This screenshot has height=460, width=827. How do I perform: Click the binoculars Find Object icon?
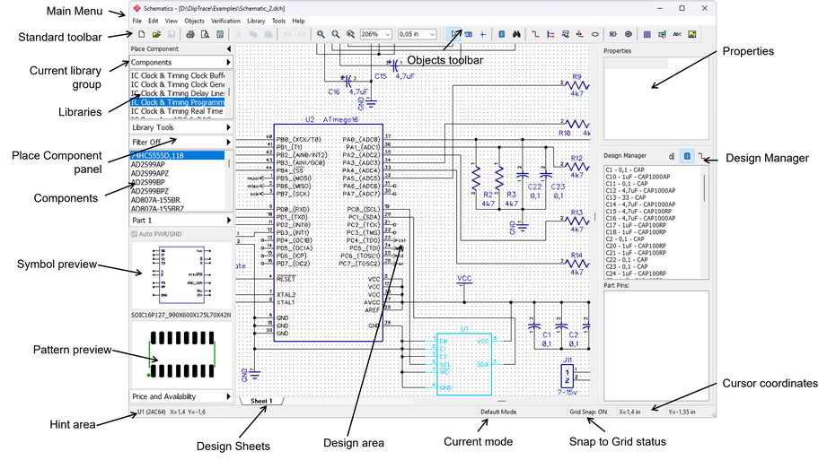pos(516,34)
